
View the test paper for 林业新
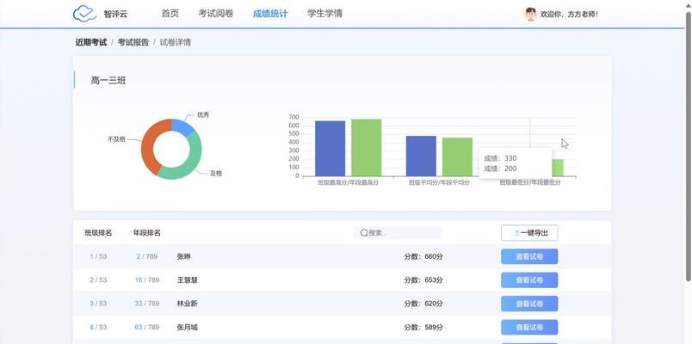click(529, 304)
